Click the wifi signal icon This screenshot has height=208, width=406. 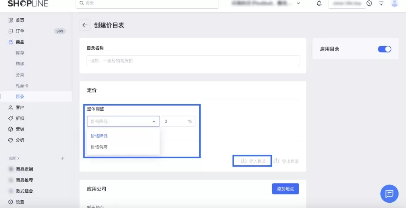point(381,3)
